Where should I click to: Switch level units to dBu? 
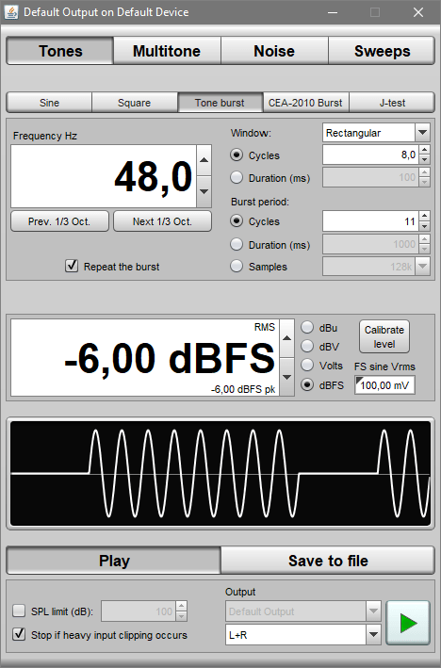[x=307, y=327]
